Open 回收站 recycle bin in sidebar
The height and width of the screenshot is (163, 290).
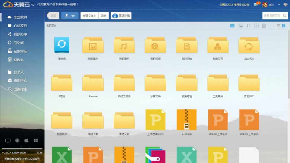click(x=18, y=59)
